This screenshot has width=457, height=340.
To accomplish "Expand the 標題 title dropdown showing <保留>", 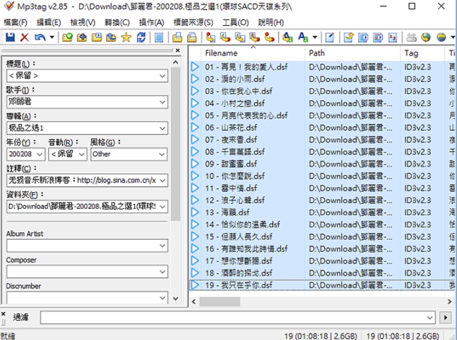I will pos(162,76).
